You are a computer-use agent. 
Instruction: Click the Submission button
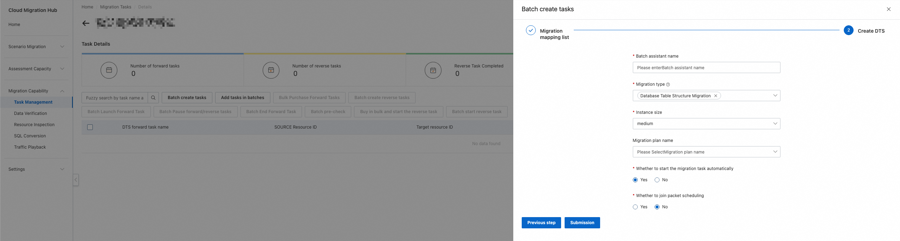pos(582,223)
